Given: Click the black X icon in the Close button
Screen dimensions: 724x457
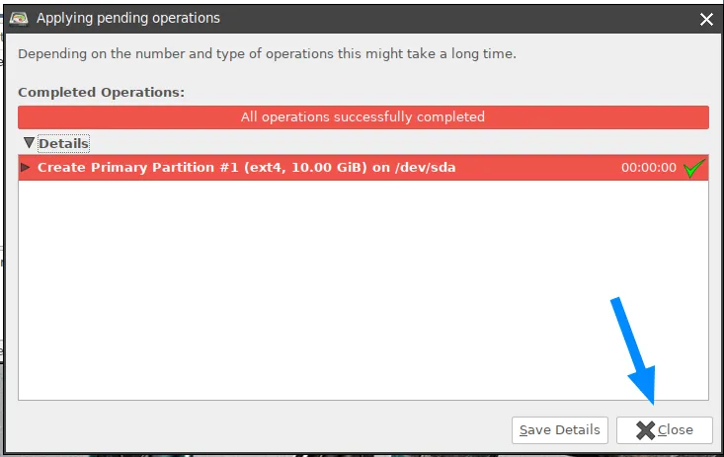Looking at the screenshot, I should coord(645,430).
